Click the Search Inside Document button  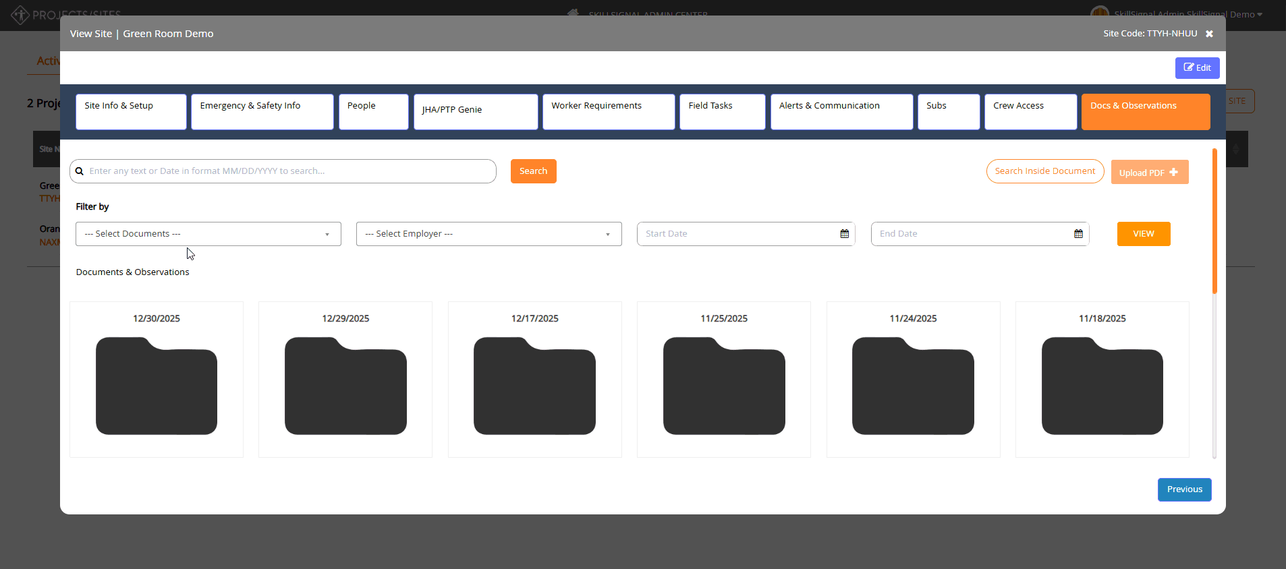[1045, 171]
